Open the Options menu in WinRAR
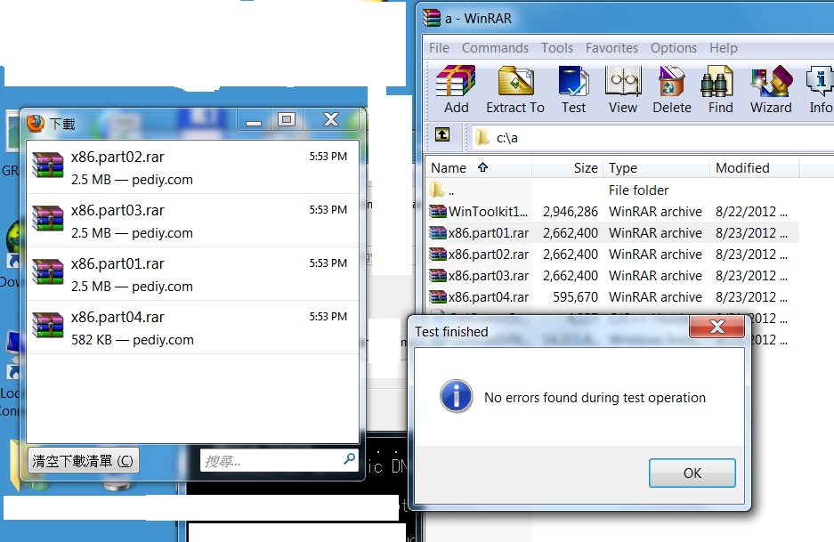This screenshot has height=542, width=834. [674, 48]
